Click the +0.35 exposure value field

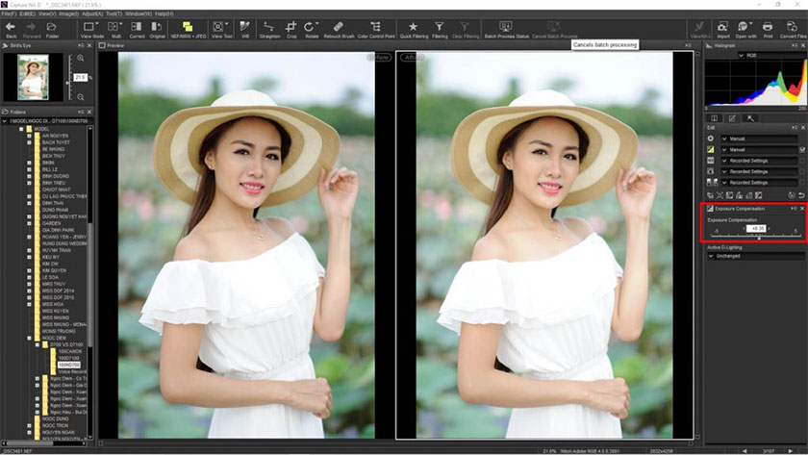coord(757,228)
